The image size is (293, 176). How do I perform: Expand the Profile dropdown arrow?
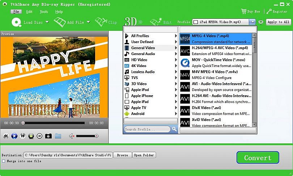252,22
